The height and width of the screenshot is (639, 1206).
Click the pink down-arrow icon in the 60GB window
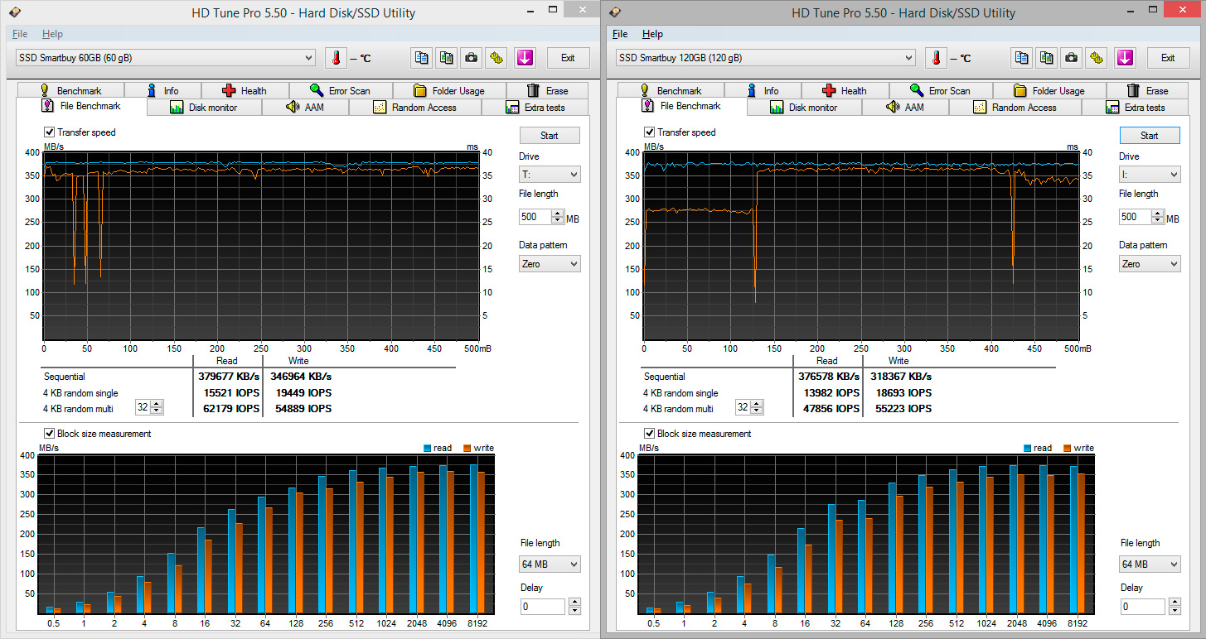(x=525, y=58)
